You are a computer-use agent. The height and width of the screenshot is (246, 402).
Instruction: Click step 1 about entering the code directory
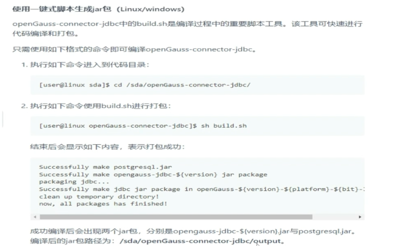click(86, 65)
